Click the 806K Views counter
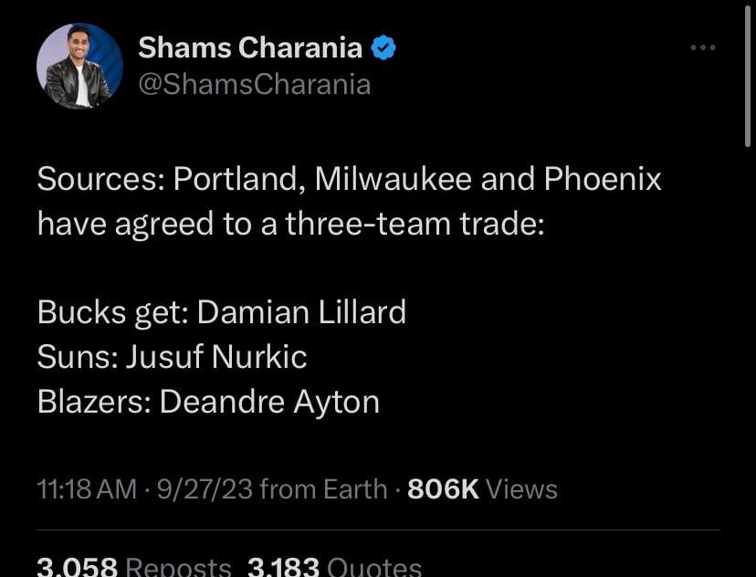Viewport: 756px width, 577px height. point(482,489)
